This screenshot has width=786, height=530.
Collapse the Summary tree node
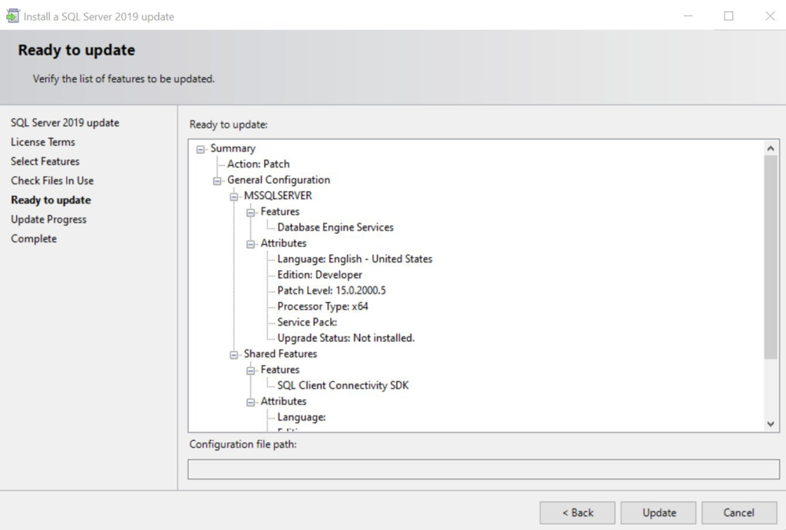click(x=200, y=149)
